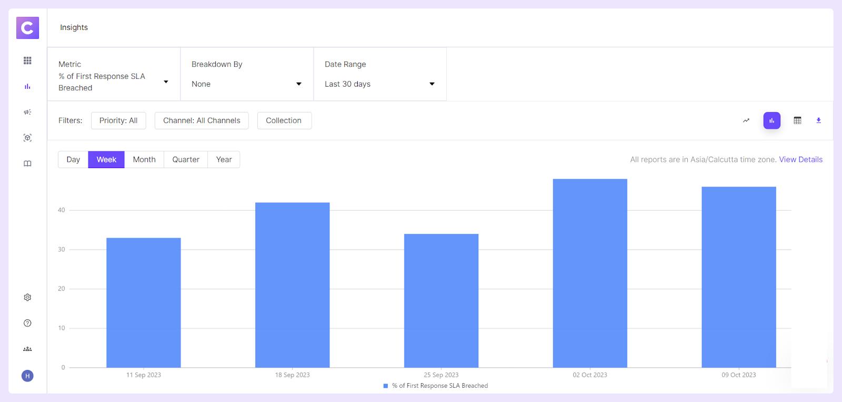Click the View Details link

click(x=800, y=159)
